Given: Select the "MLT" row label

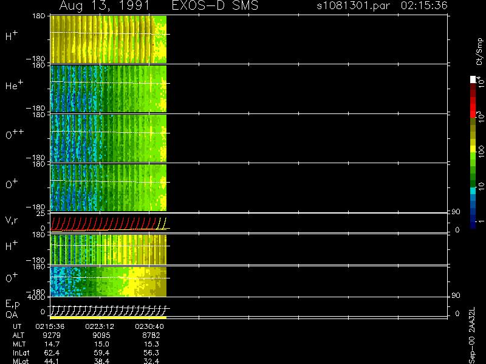Looking at the screenshot, I should 19,344.
